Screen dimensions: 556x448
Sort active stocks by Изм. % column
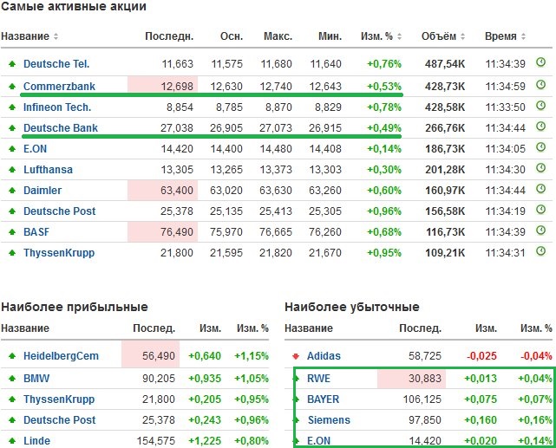(x=381, y=36)
